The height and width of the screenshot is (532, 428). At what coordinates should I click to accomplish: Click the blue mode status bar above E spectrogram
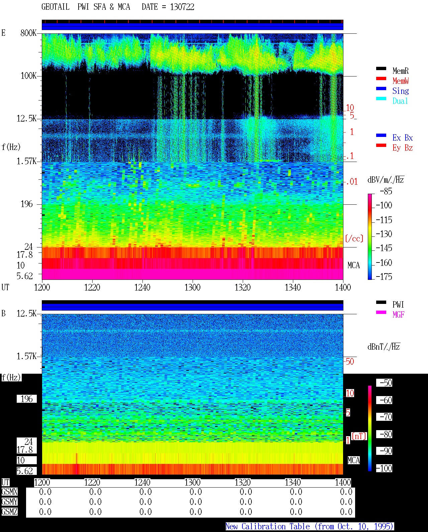pyautogui.click(x=193, y=26)
